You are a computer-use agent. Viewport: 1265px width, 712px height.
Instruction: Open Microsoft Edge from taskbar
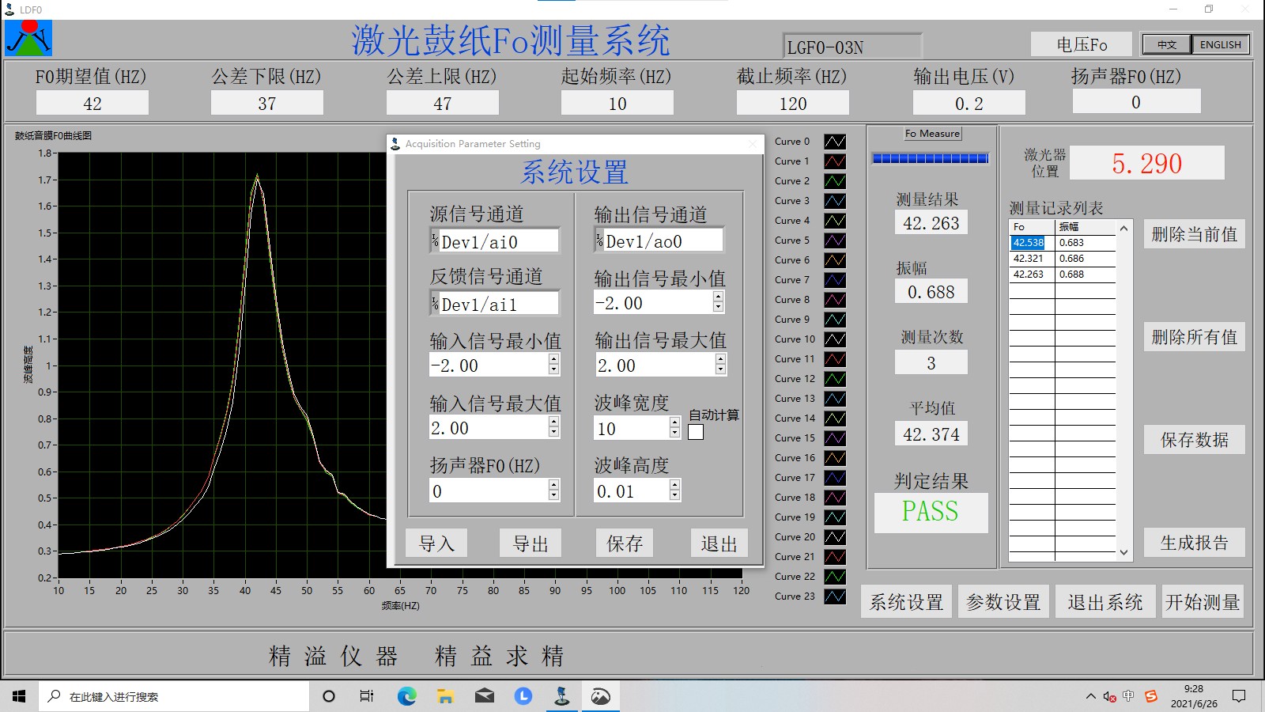pos(406,696)
